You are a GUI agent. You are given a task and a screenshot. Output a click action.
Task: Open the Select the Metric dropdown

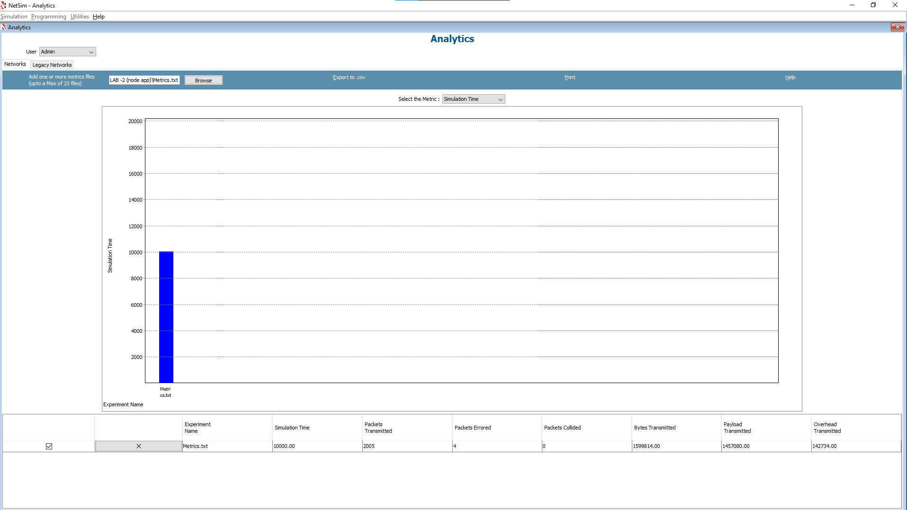[474, 99]
